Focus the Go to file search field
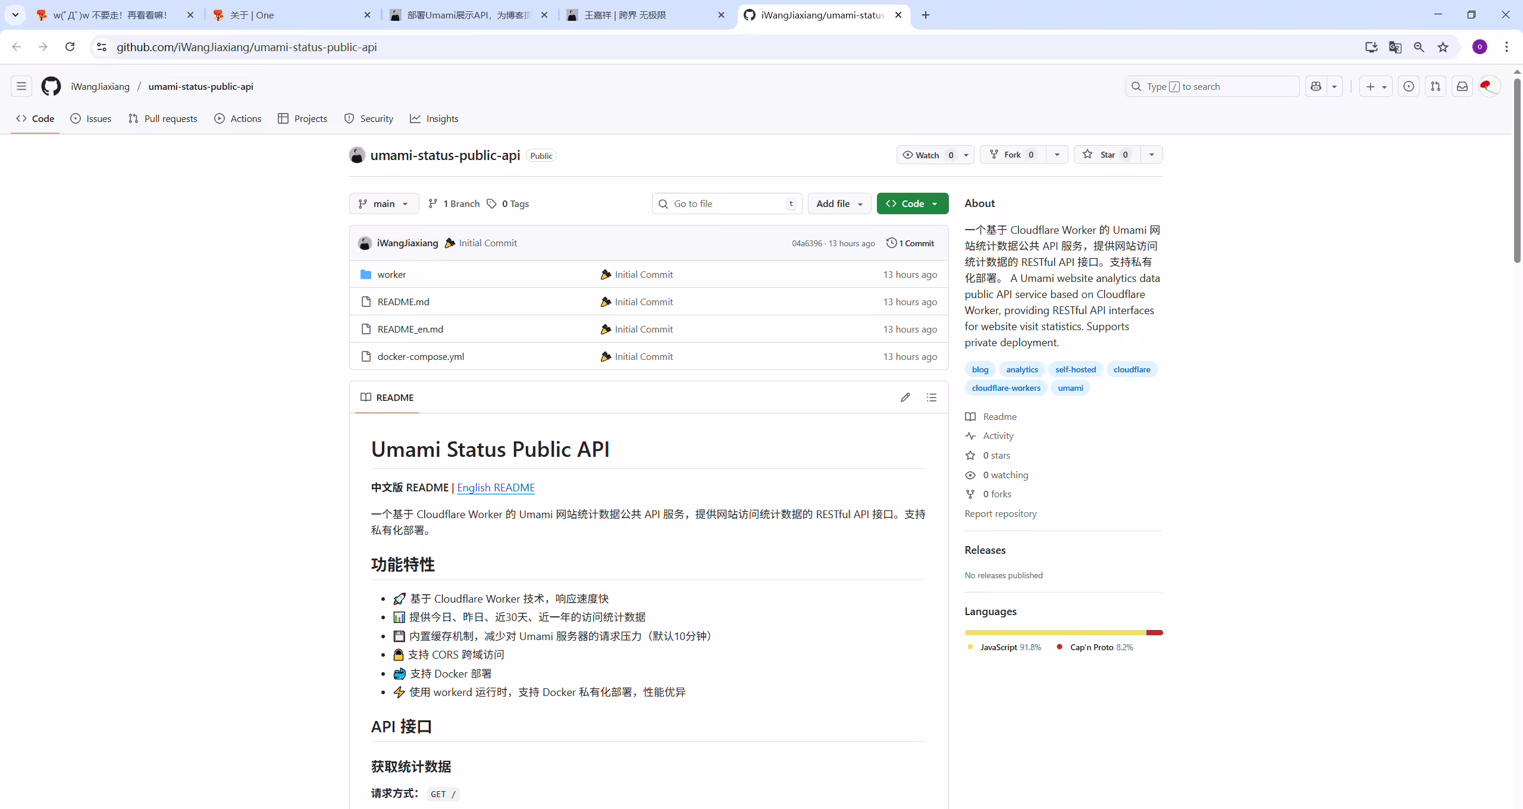Image resolution: width=1523 pixels, height=809 pixels. click(x=727, y=203)
